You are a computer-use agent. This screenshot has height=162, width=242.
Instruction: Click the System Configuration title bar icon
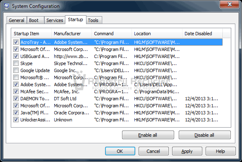pyautogui.click(x=6, y=6)
